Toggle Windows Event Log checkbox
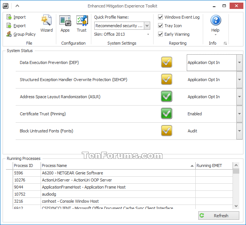The width and height of the screenshot is (246, 225). click(160, 17)
